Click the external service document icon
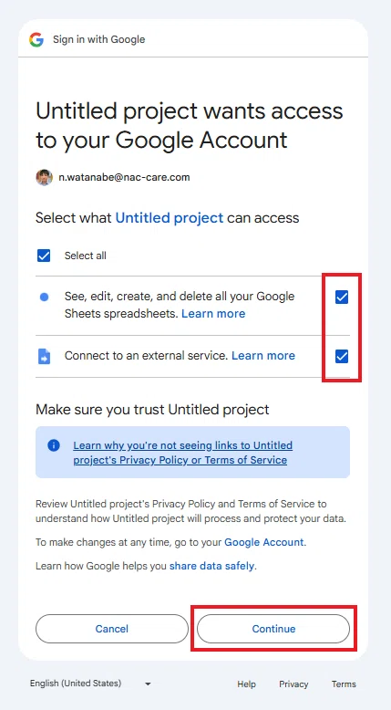Viewport: 391px width, 710px height. 44,356
